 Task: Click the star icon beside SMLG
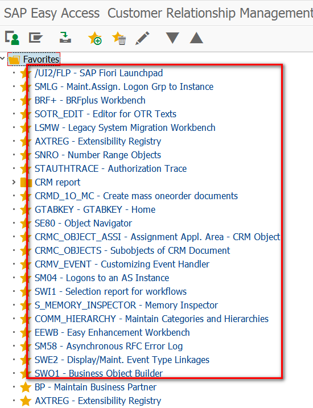point(26,86)
